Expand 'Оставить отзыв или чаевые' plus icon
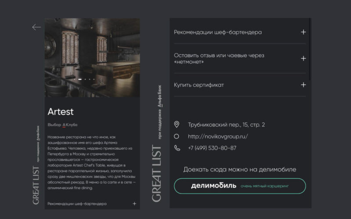Viewport: 351px width, 219px height. [x=303, y=58]
